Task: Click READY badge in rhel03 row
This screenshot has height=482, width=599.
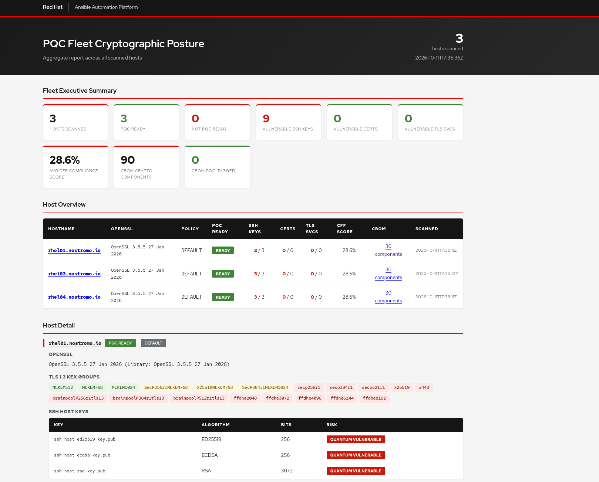Action: tap(223, 274)
